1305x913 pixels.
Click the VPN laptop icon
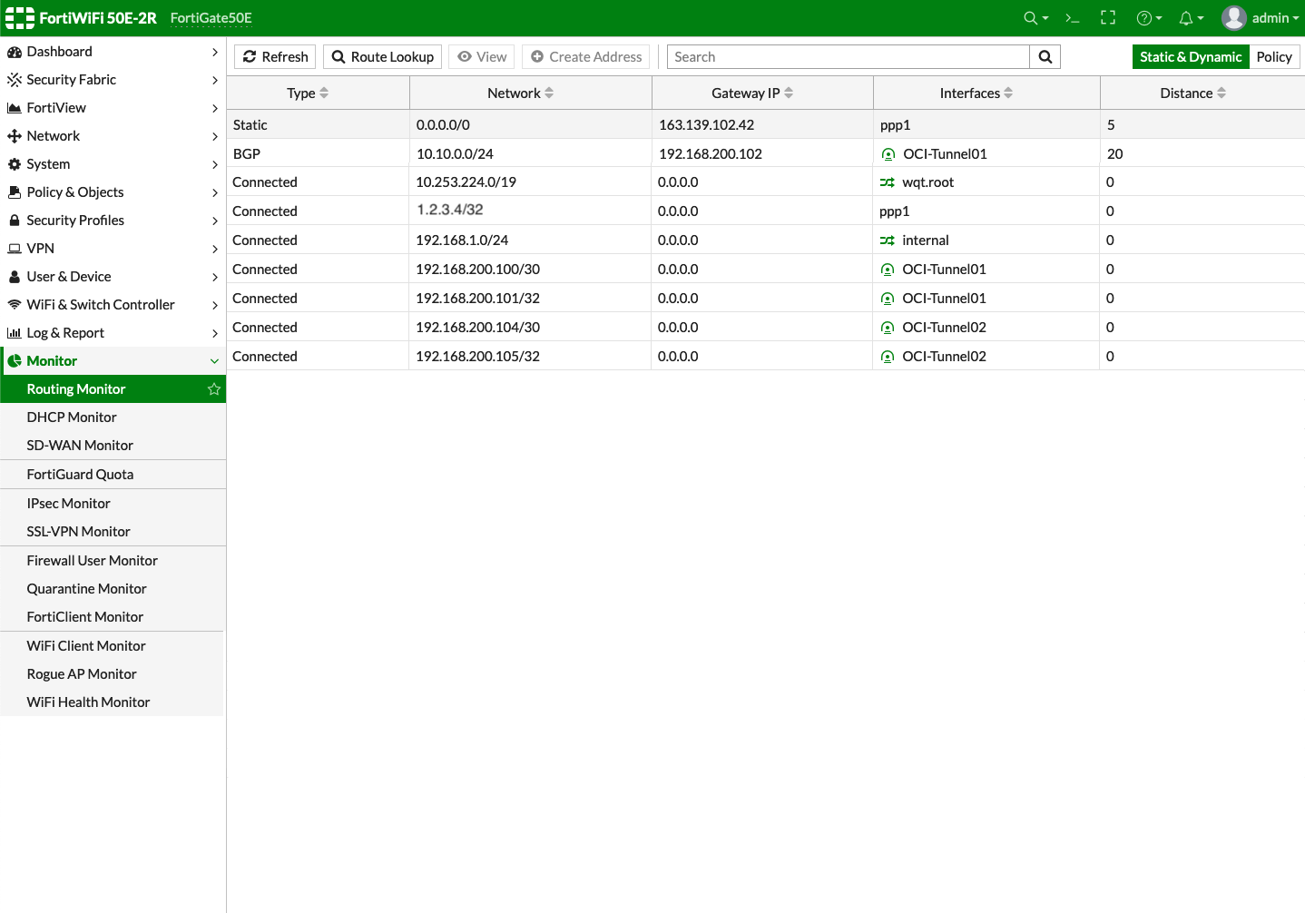click(x=15, y=249)
